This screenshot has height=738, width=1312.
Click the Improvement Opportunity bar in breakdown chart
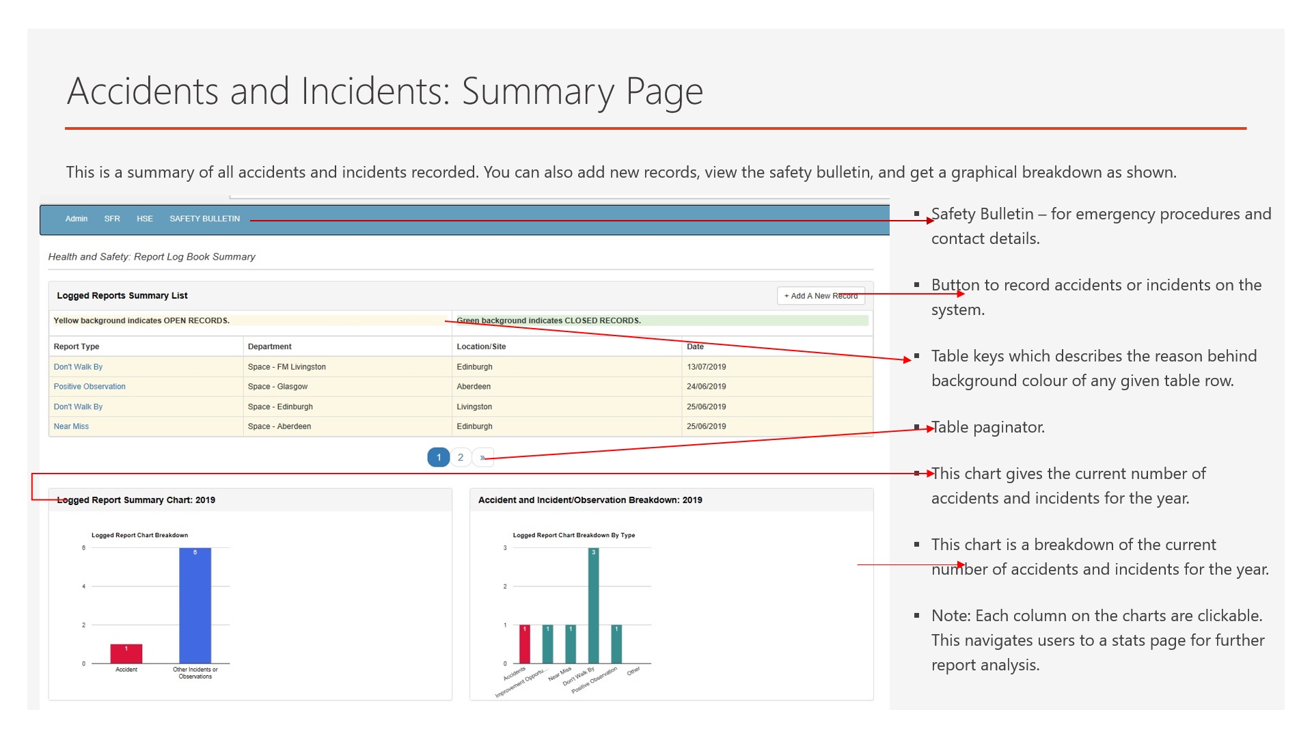point(548,644)
